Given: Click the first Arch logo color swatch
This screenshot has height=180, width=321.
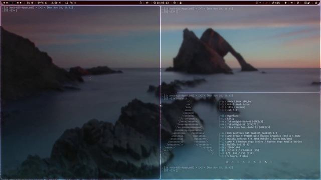Looking at the screenshot, I should [x=227, y=162].
